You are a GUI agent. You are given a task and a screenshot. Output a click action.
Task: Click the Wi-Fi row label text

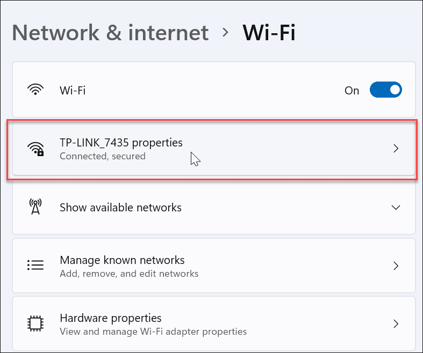coord(73,90)
